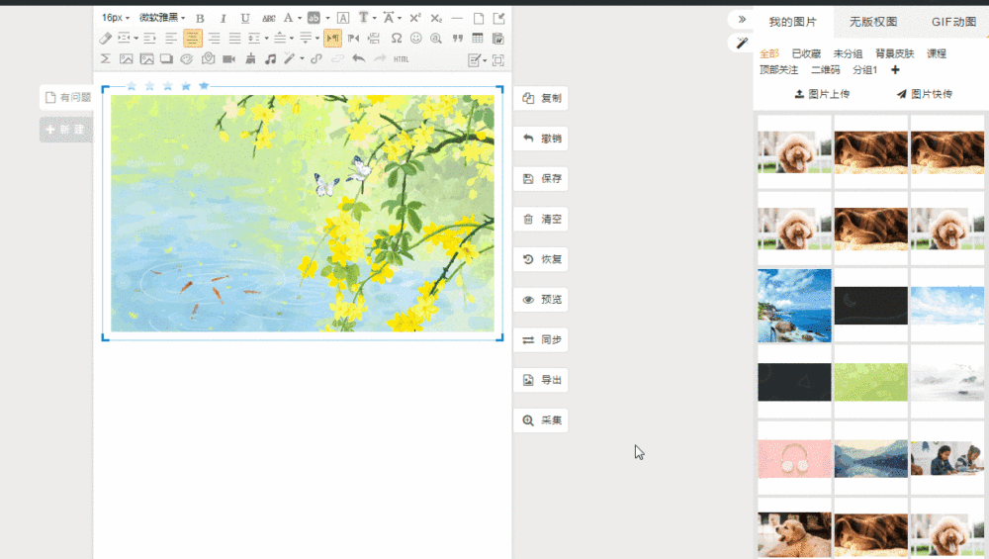The height and width of the screenshot is (559, 989).
Task: Click the music note audio icon
Action: [x=270, y=59]
